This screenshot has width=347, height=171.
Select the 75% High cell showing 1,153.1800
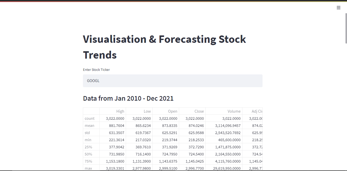coord(115,161)
